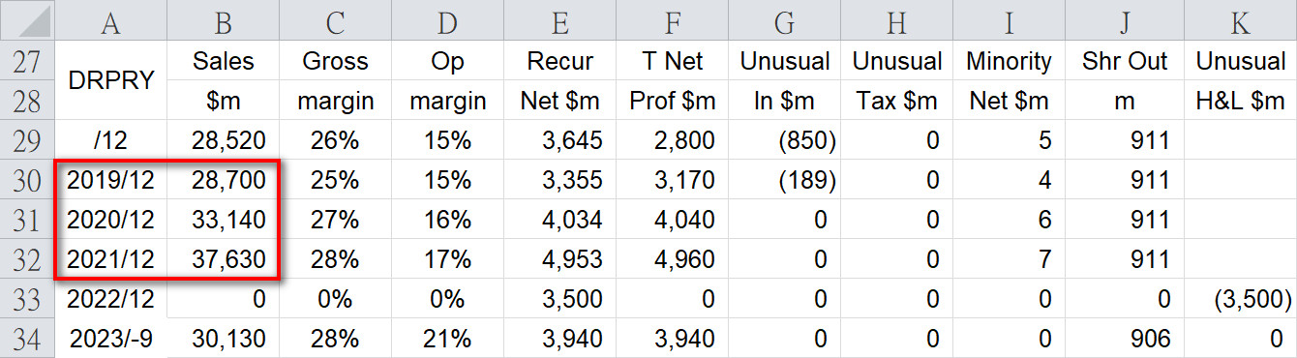Image resolution: width=1297 pixels, height=358 pixels.
Task: Click the net profit 4,040 cell
Action: tap(672, 219)
